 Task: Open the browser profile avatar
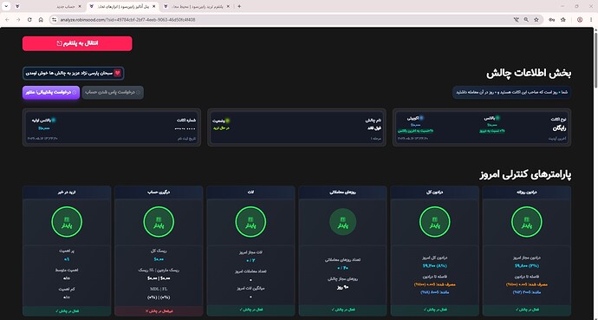[580, 19]
